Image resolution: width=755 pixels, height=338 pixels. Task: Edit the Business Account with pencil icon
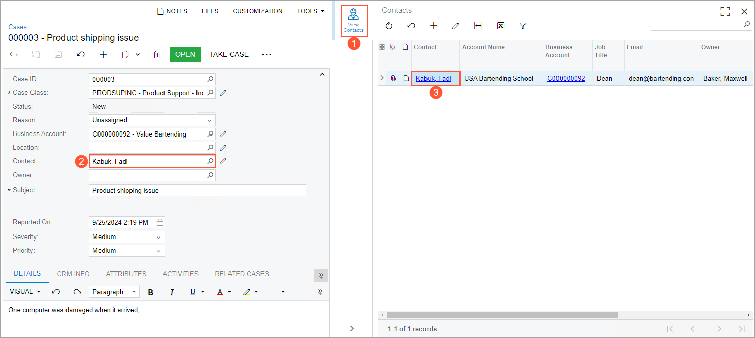coord(223,134)
